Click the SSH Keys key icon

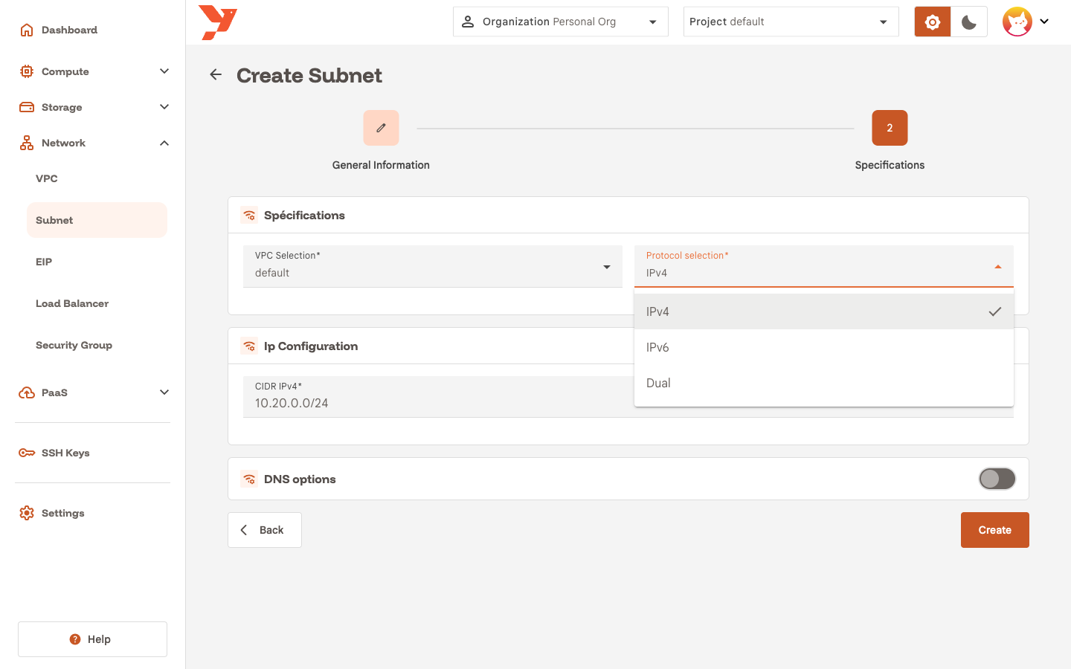pyautogui.click(x=27, y=453)
